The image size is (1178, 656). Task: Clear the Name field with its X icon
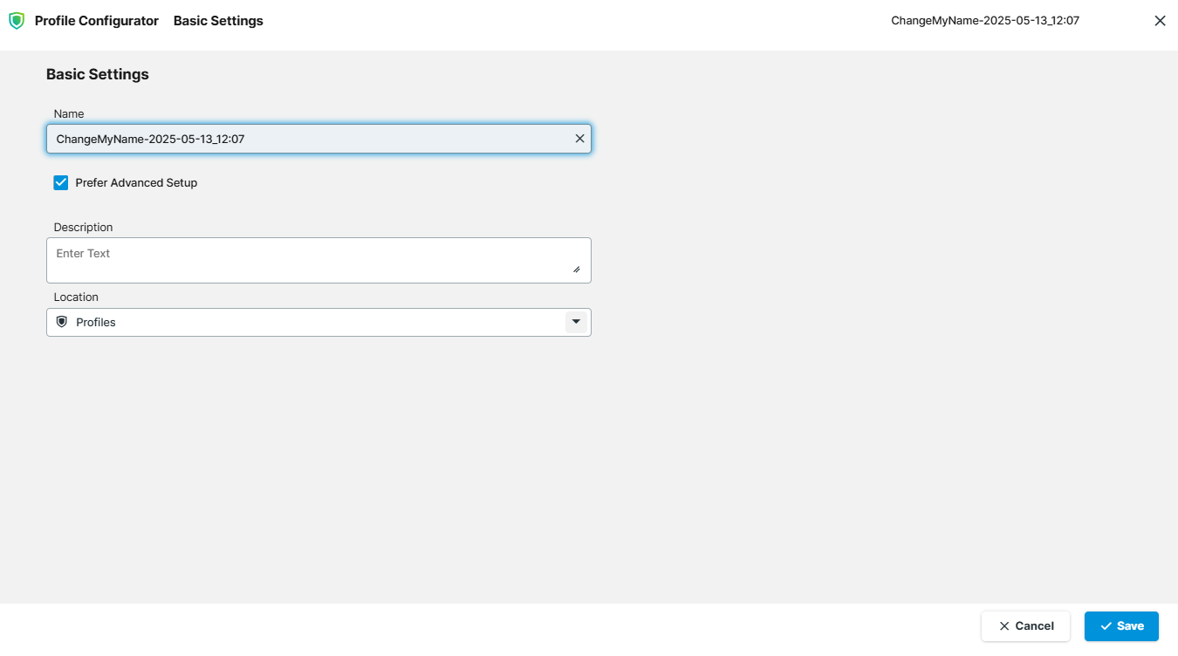tap(579, 139)
